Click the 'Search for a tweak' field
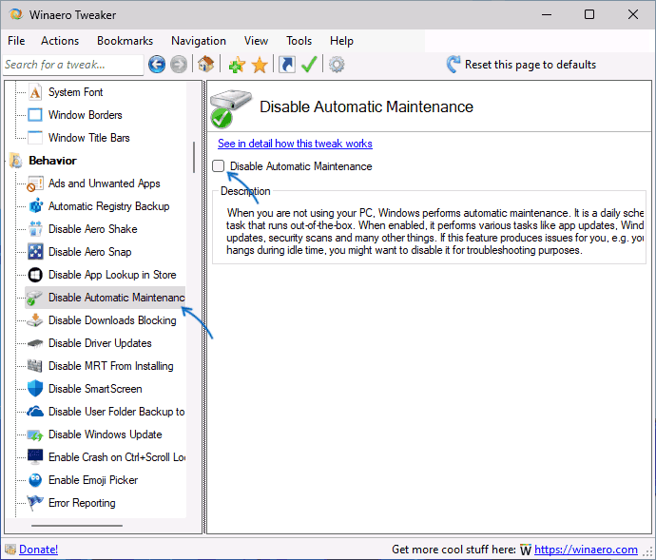The image size is (656, 560). coord(73,65)
